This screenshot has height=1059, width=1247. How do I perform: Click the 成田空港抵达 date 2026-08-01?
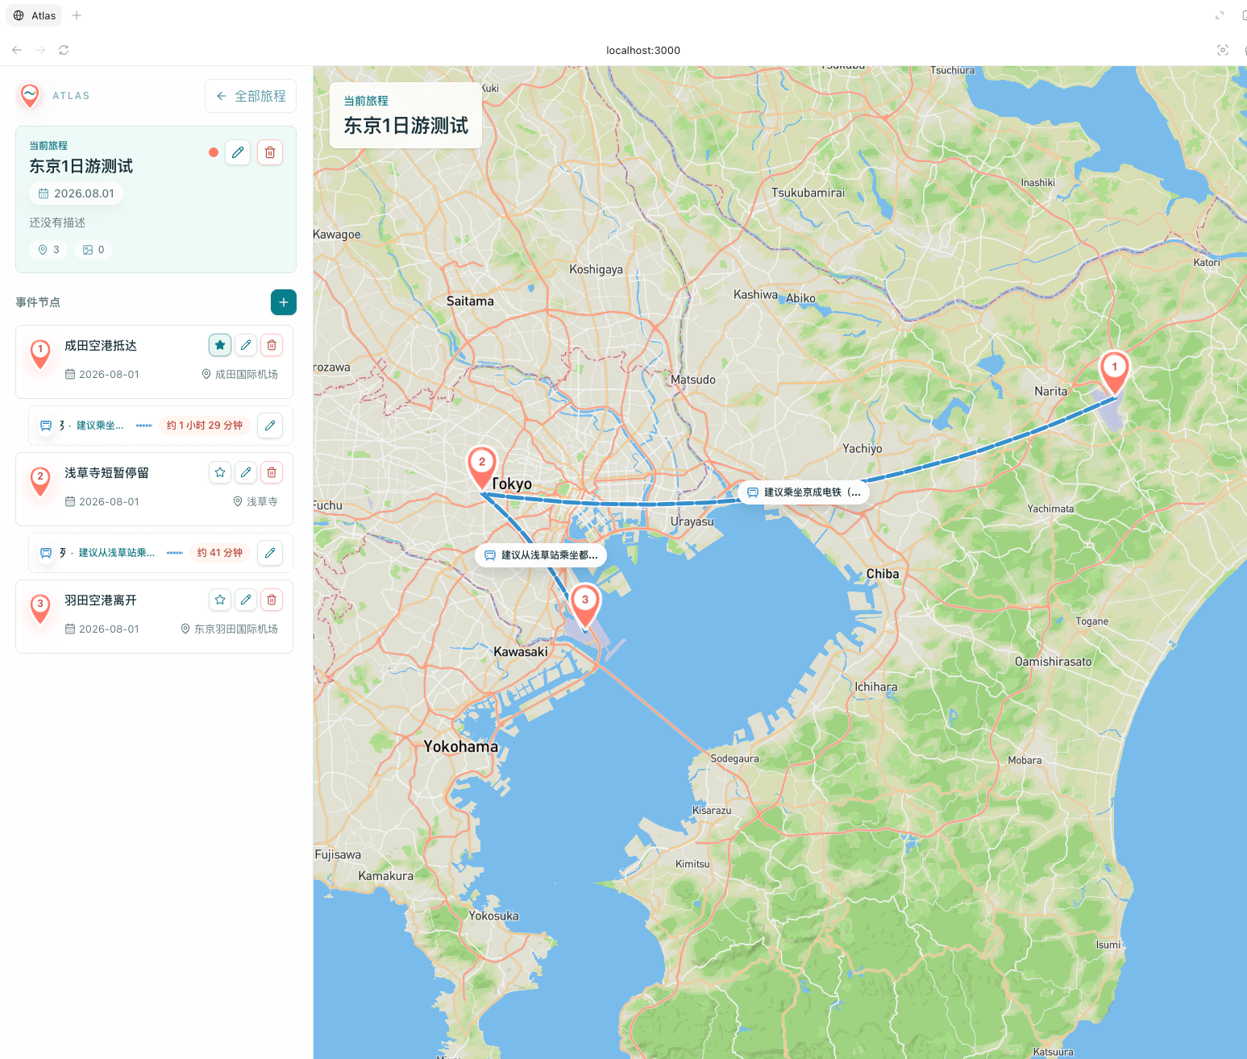(x=109, y=375)
